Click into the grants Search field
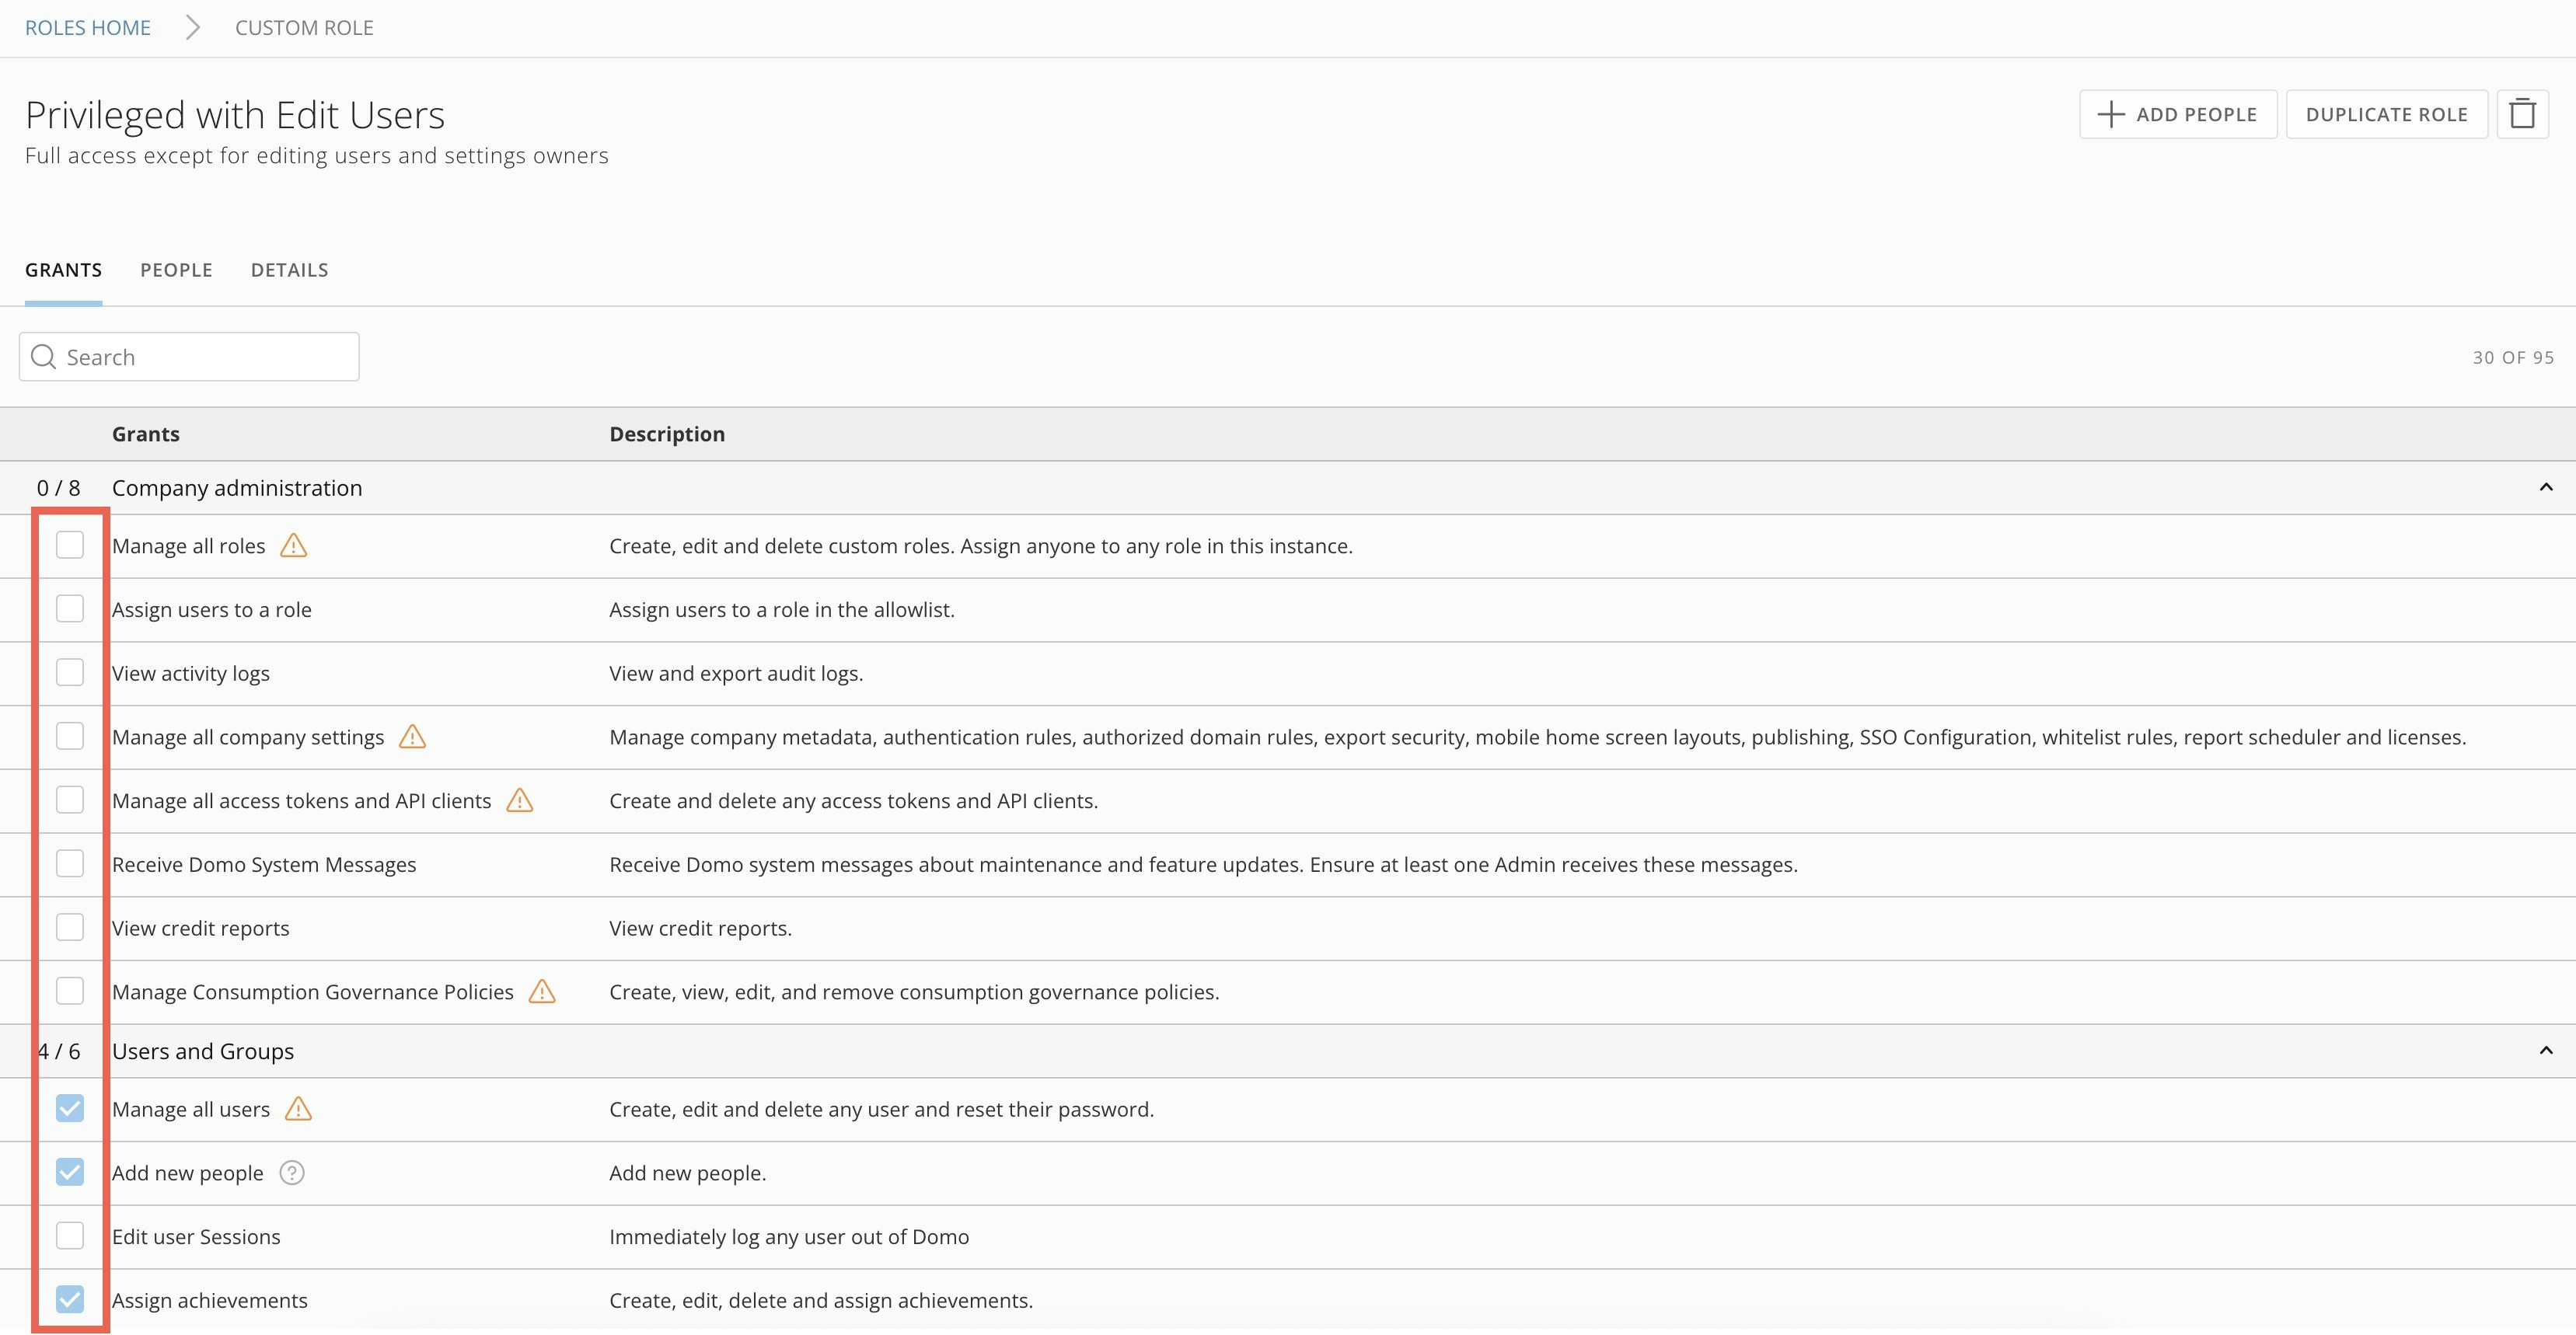2576x1335 pixels. tap(200, 357)
